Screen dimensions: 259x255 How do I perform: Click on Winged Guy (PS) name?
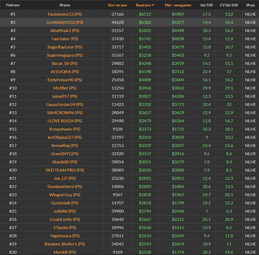[65, 195]
